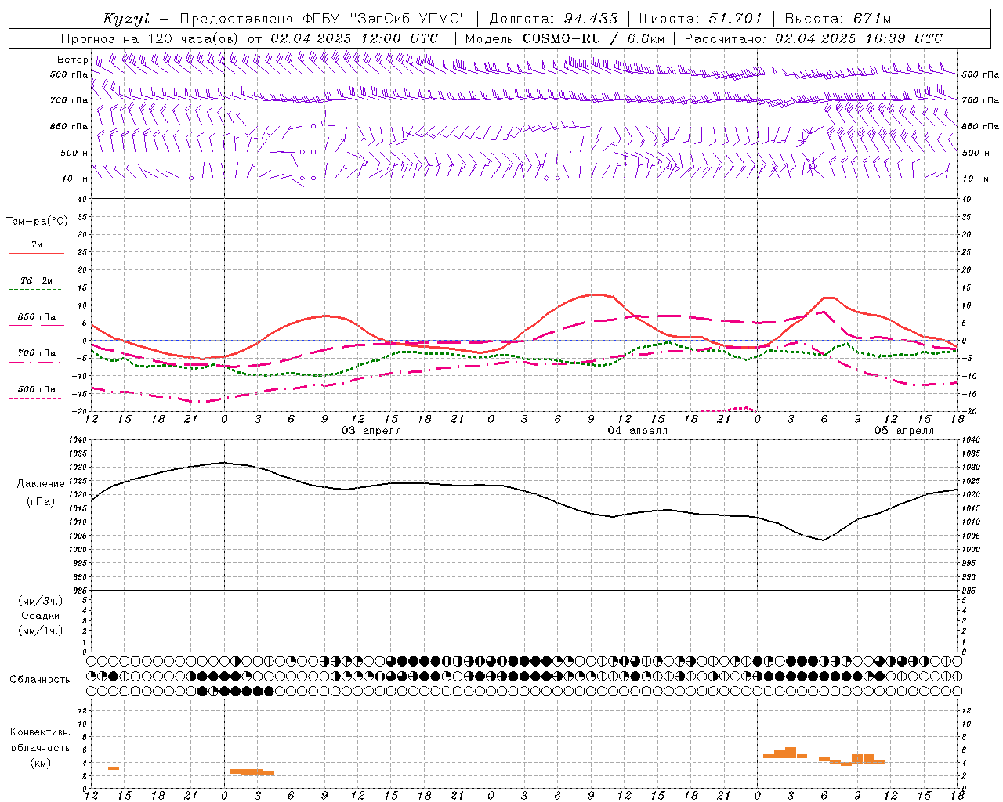Click the '(км)' unit under convective cloudiness
The width and height of the screenshot is (1003, 802).
coord(41,763)
